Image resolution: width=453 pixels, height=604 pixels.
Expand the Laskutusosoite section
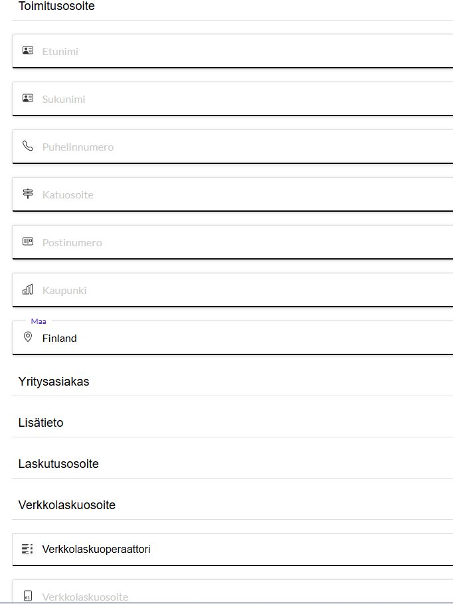233,464
